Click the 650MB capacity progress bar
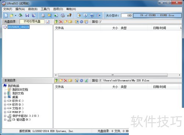 pos(158,15)
